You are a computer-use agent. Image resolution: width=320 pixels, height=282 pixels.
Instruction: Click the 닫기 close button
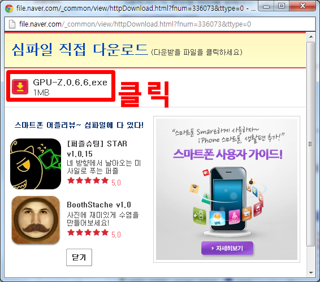pos(79,257)
